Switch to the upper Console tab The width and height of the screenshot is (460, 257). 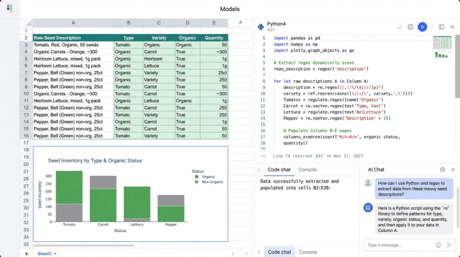(x=308, y=170)
